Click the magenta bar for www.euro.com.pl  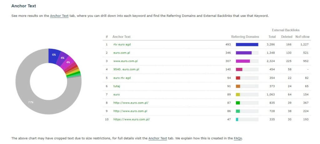[x=243, y=61]
